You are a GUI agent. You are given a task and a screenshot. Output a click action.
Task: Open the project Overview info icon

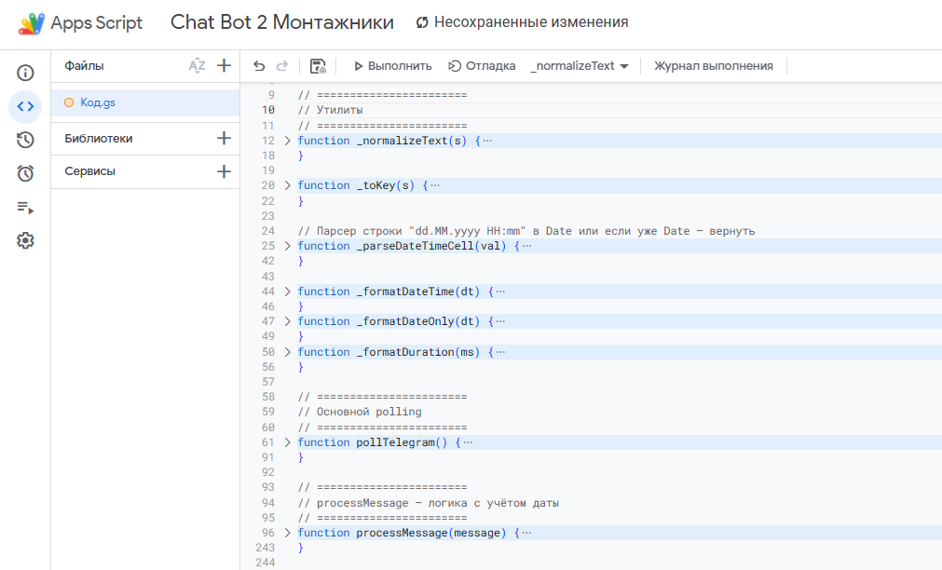tap(25, 73)
